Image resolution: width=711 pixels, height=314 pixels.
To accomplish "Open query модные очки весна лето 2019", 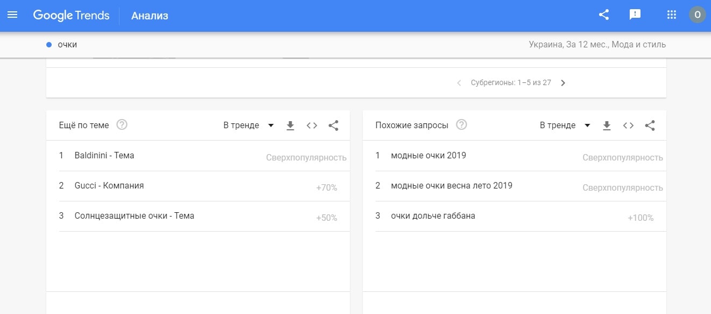I will point(452,185).
